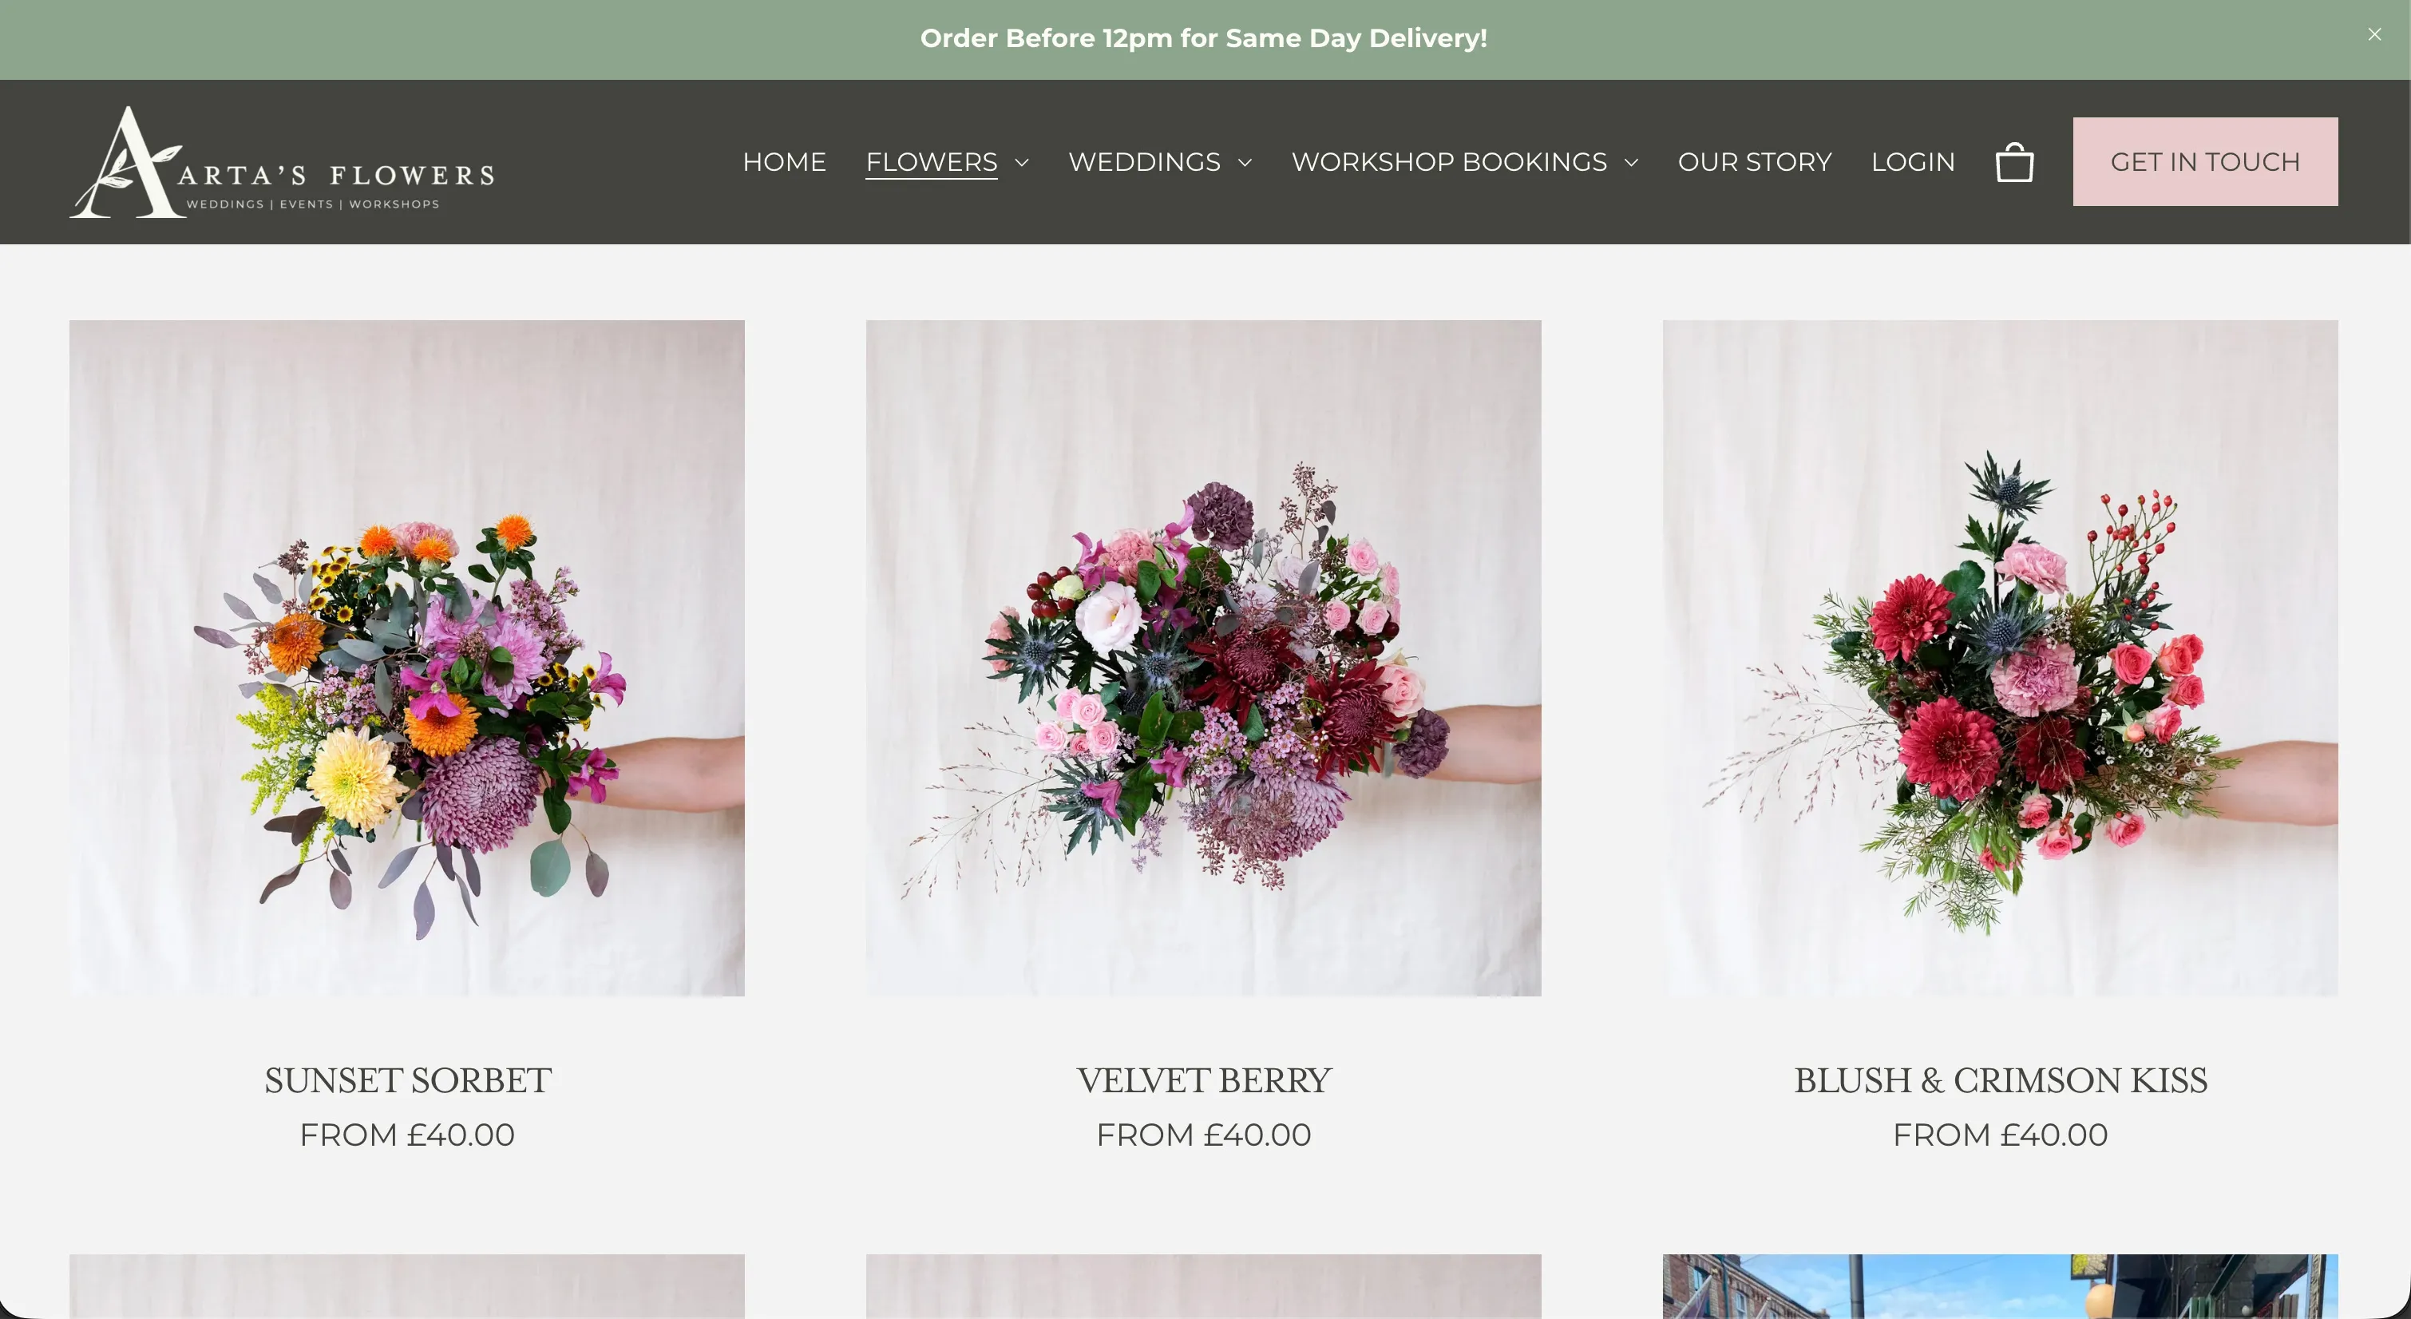
Task: Expand the Weddings dropdown chevron
Action: pos(1245,163)
